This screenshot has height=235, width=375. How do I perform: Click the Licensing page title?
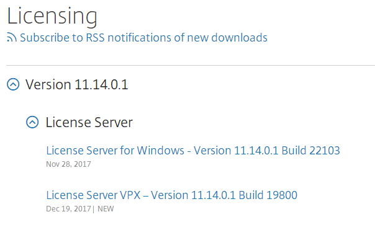coord(52,16)
